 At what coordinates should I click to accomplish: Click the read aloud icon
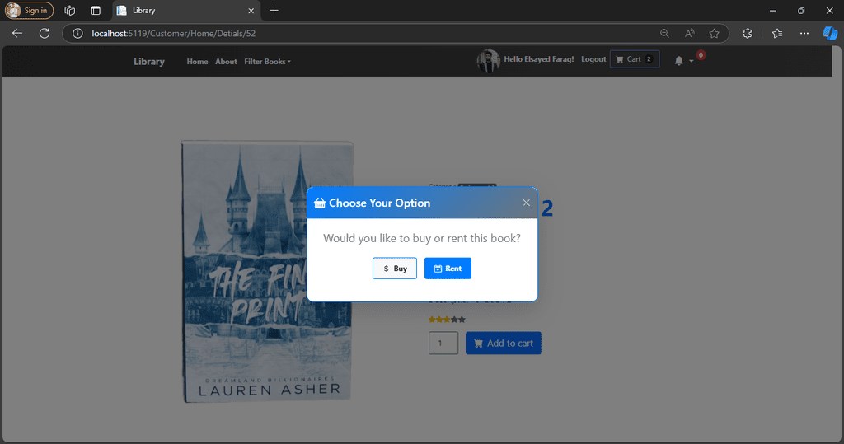pos(689,34)
